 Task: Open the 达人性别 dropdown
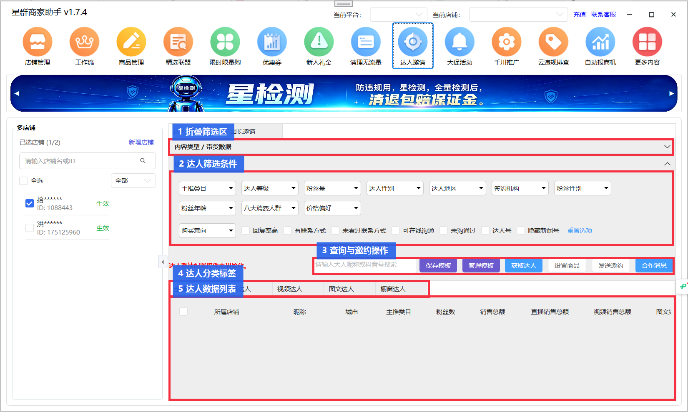click(x=395, y=188)
